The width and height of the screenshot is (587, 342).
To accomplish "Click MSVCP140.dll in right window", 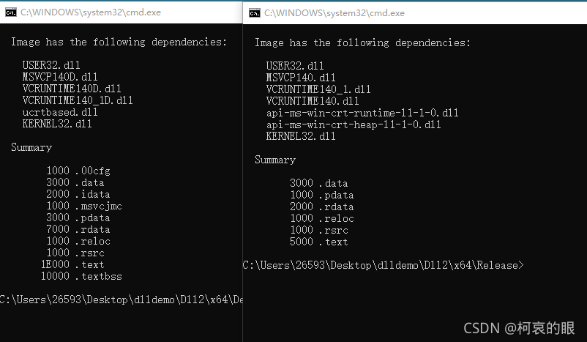I will click(x=301, y=78).
